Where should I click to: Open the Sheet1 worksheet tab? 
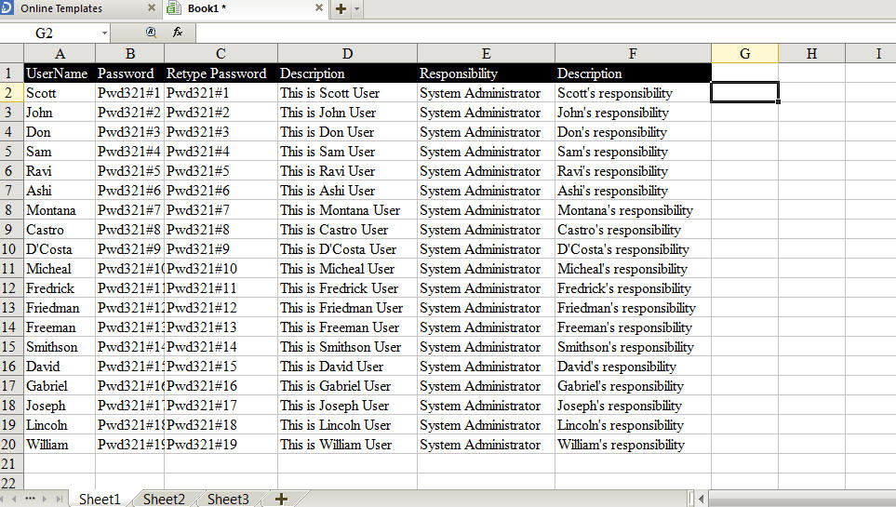[100, 499]
